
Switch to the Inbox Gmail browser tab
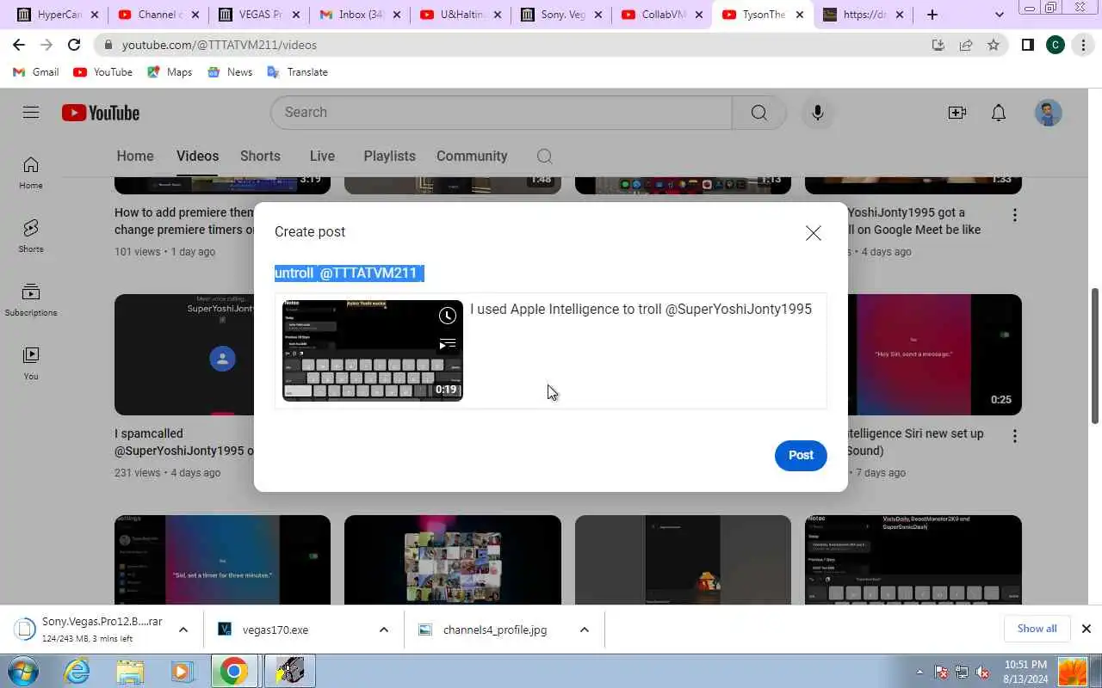(x=359, y=15)
